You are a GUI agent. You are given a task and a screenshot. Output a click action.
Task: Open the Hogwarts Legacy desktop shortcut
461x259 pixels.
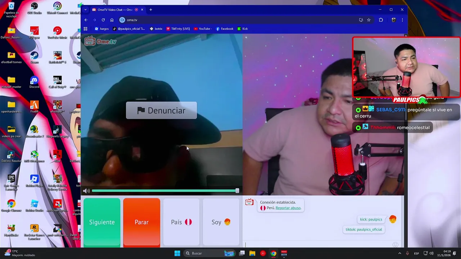pyautogui.click(x=57, y=132)
